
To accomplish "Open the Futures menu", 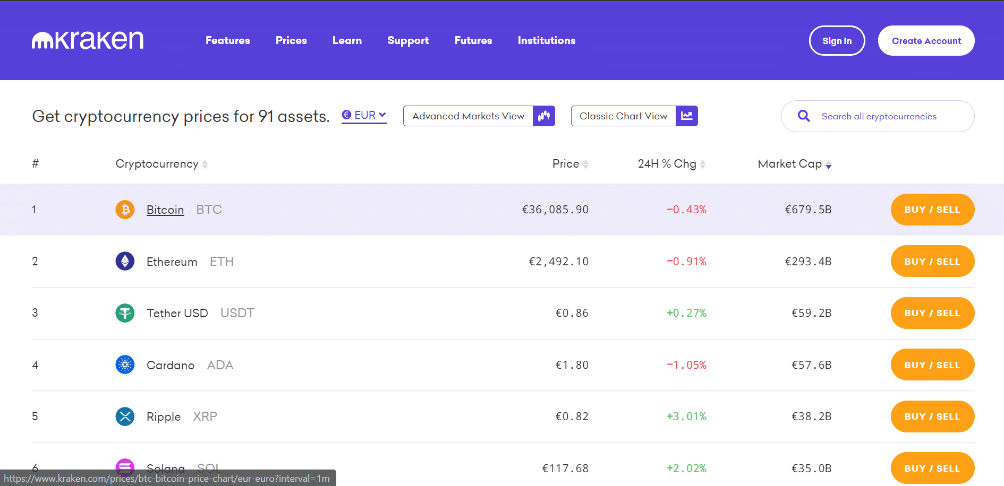I will point(473,40).
